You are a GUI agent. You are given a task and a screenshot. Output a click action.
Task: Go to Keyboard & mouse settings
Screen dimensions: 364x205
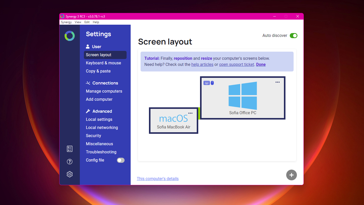click(103, 63)
